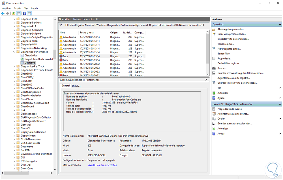Click the blue Back arrow in toolbar
Image resolution: width=283 pixels, height=180 pixels.
tap(3, 13)
